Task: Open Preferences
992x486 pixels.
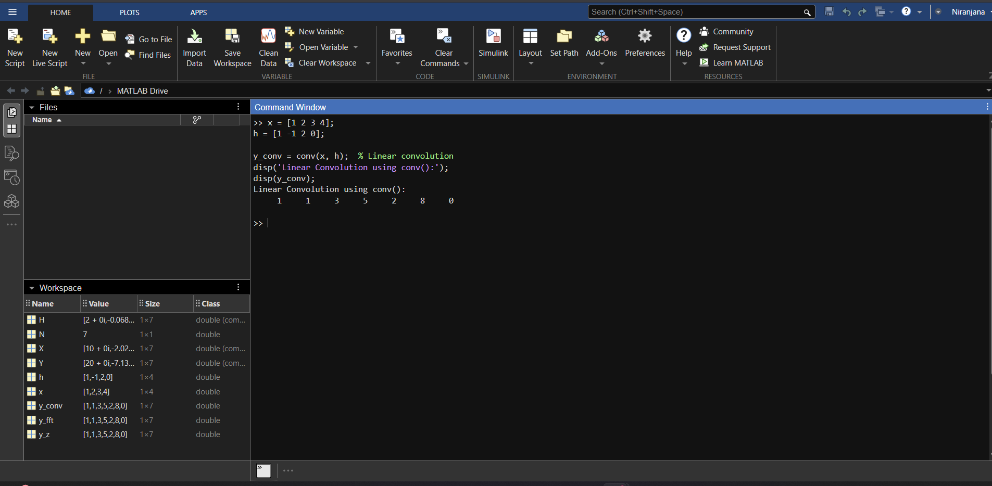Action: tap(645, 44)
